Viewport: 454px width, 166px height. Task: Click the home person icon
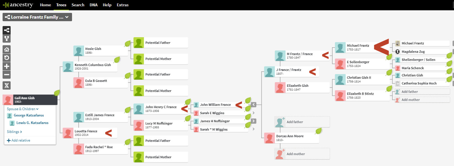coord(7,50)
